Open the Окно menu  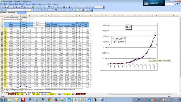coord(49,4)
